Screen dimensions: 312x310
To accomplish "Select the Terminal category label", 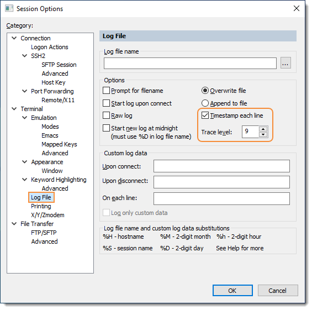I will (31, 109).
